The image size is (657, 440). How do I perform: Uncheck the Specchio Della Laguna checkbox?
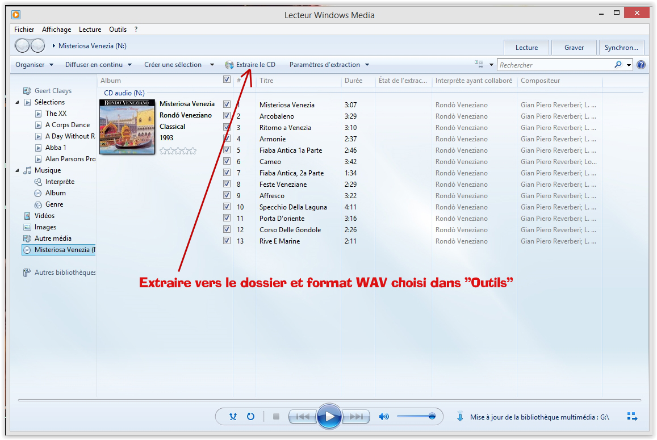pos(227,206)
